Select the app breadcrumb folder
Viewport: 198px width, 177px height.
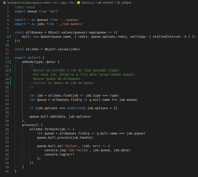pos(64,3)
